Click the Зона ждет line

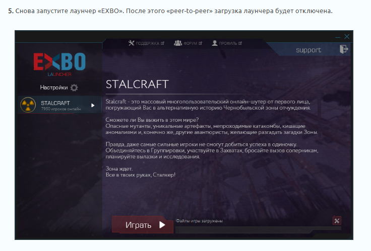coord(119,169)
